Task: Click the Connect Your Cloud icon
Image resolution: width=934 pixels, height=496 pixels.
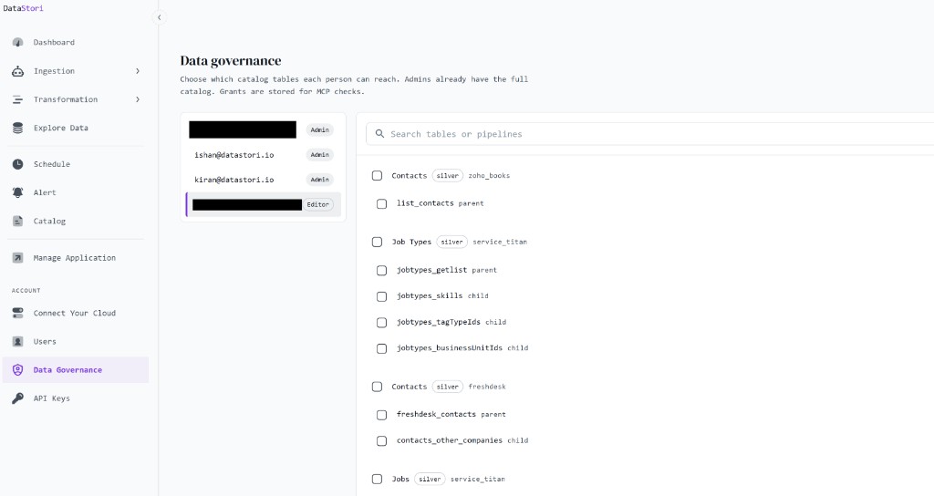Action: (18, 313)
